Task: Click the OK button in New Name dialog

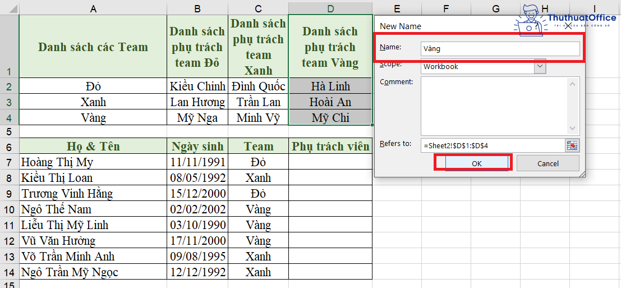Action: coord(477,163)
